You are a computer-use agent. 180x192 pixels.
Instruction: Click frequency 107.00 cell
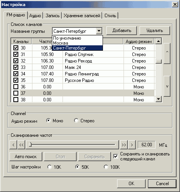click(x=47, y=67)
